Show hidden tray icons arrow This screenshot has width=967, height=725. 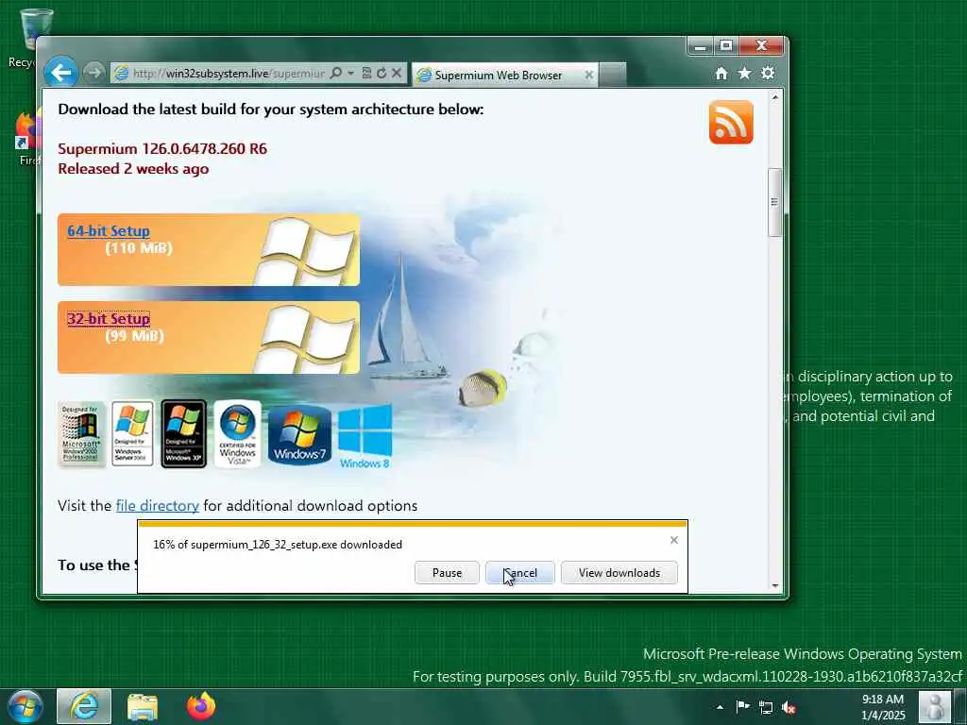(720, 708)
